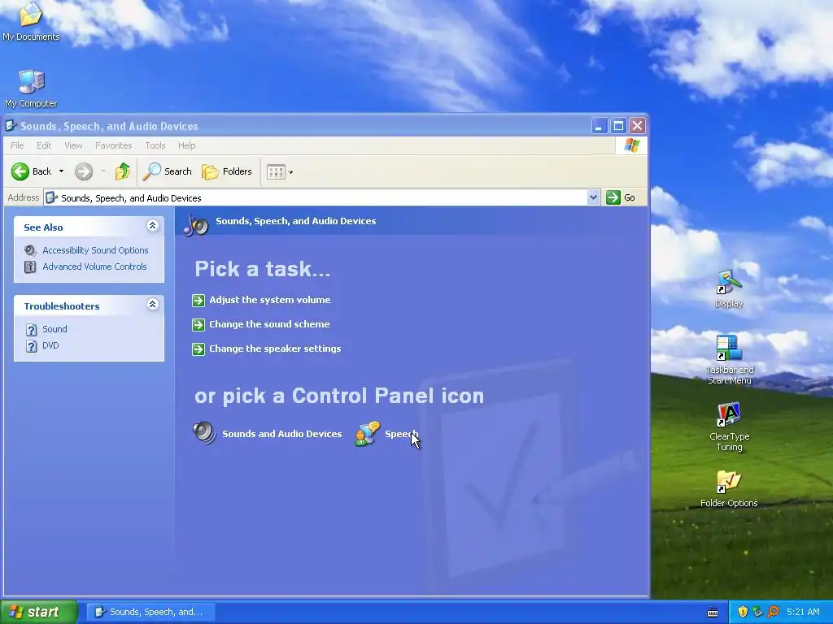Open Advanced Volume Controls link
The height and width of the screenshot is (624, 833).
pyautogui.click(x=94, y=266)
